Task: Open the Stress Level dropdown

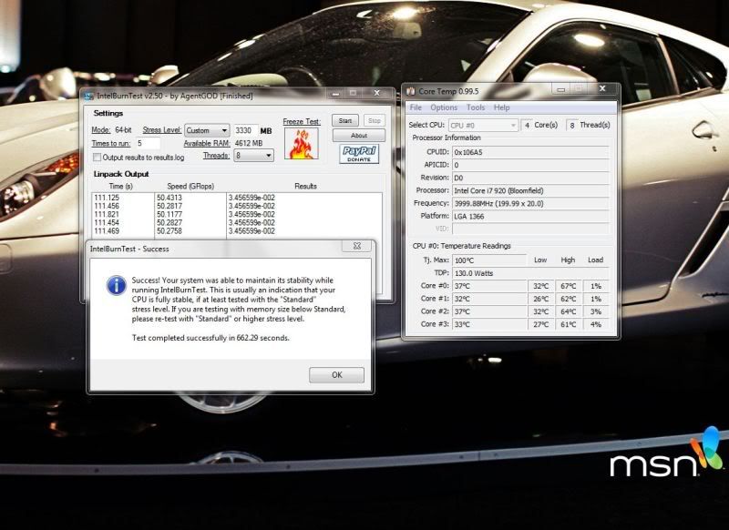Action: [x=207, y=130]
